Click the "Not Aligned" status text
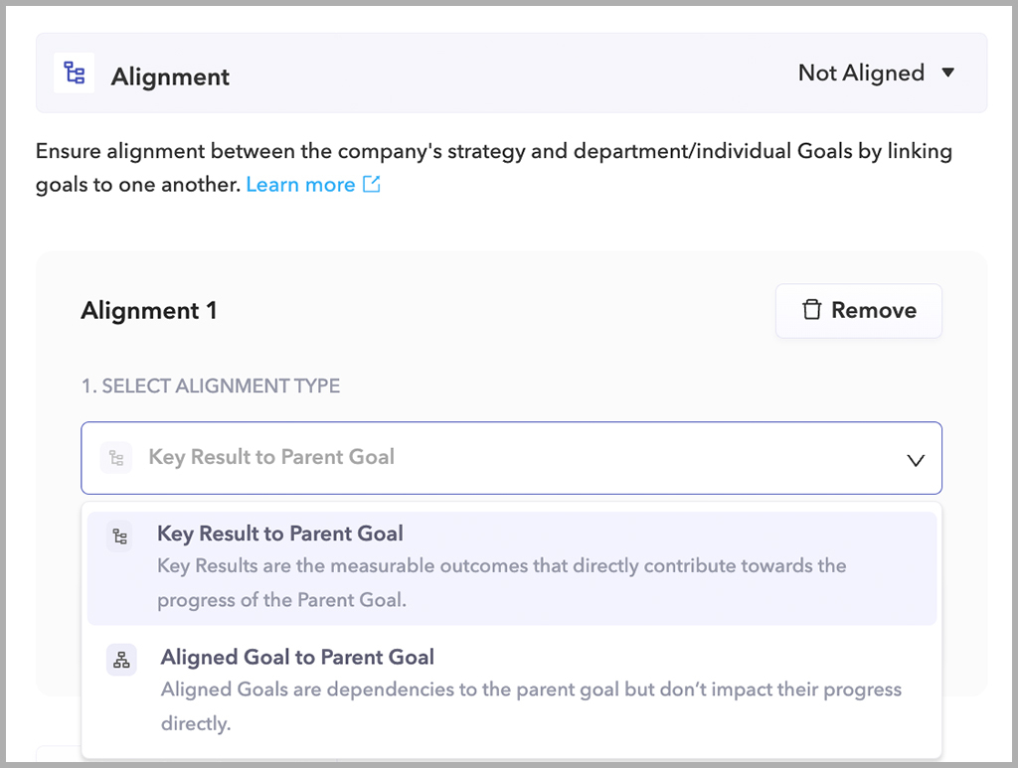1018x768 pixels. click(x=861, y=73)
